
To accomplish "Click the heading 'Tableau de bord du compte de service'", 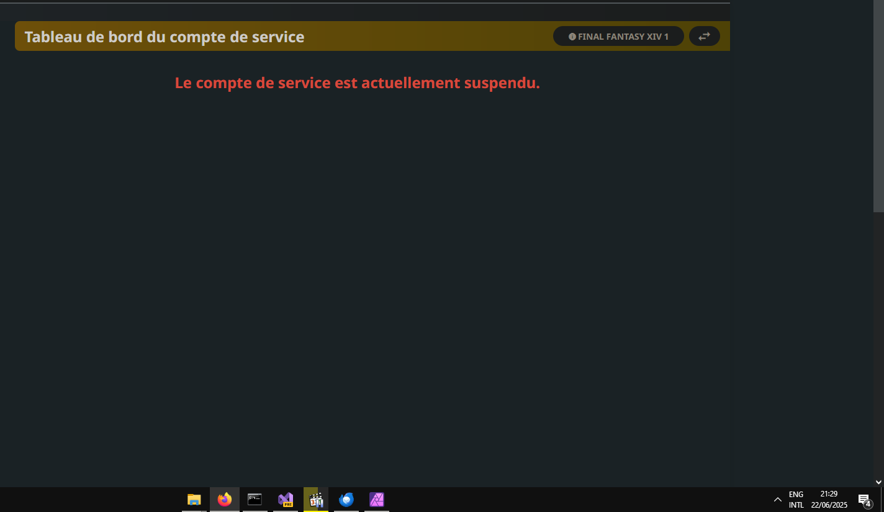I will point(165,37).
